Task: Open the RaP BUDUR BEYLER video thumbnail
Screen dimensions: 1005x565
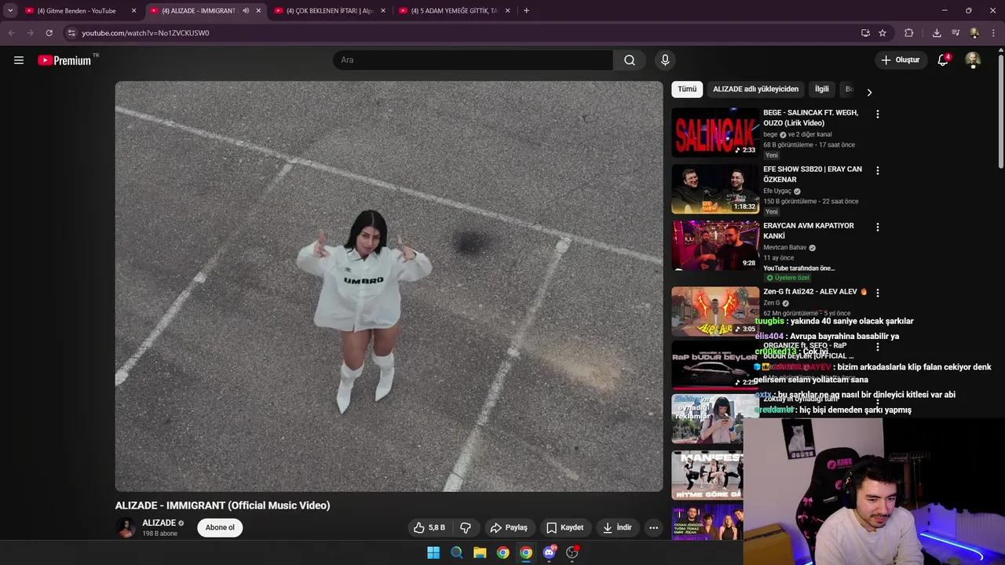Action: (x=715, y=365)
